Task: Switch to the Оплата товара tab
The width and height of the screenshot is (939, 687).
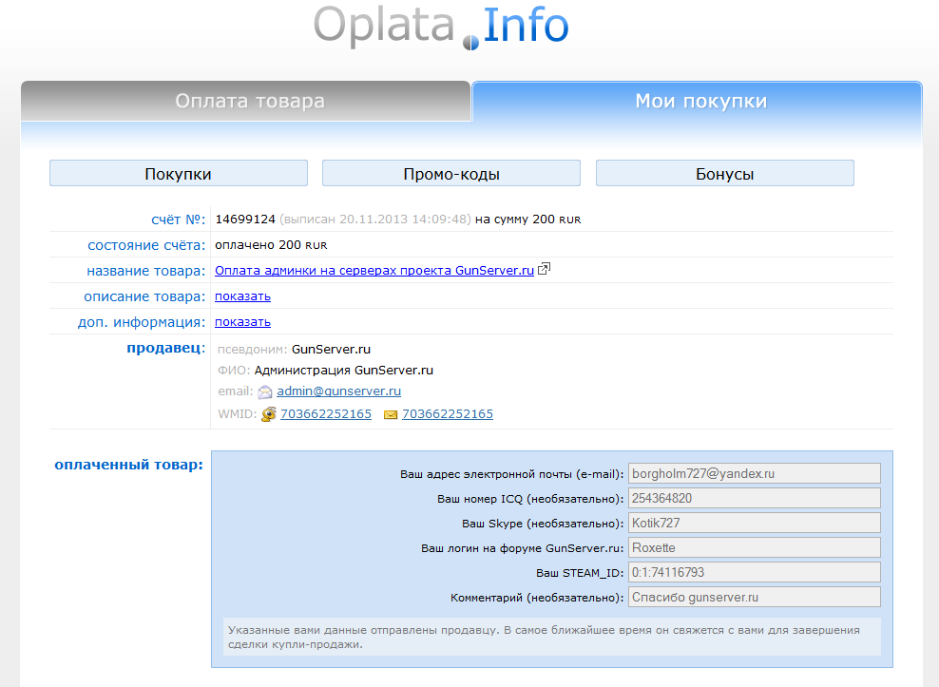Action: click(249, 102)
